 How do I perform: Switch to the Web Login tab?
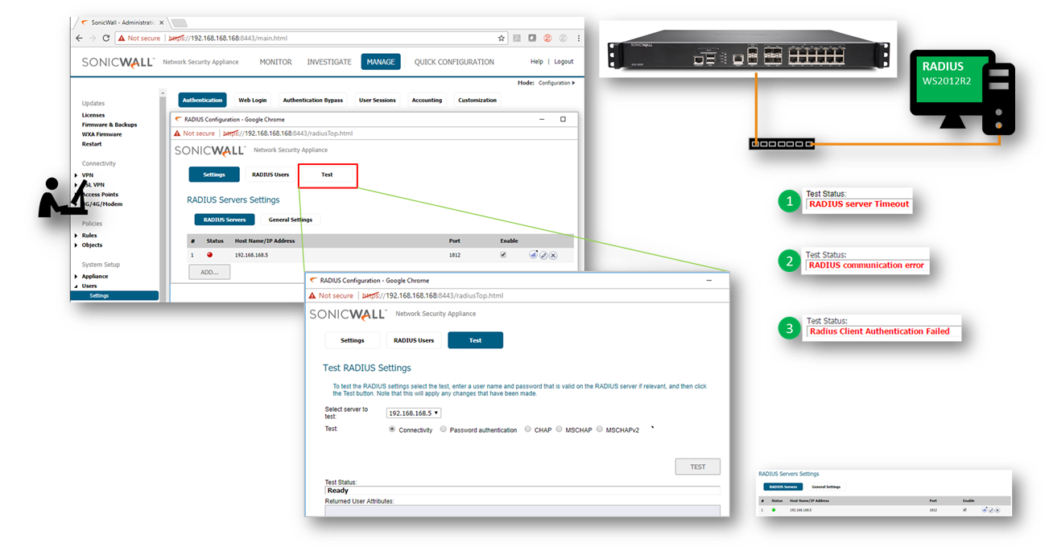click(252, 101)
